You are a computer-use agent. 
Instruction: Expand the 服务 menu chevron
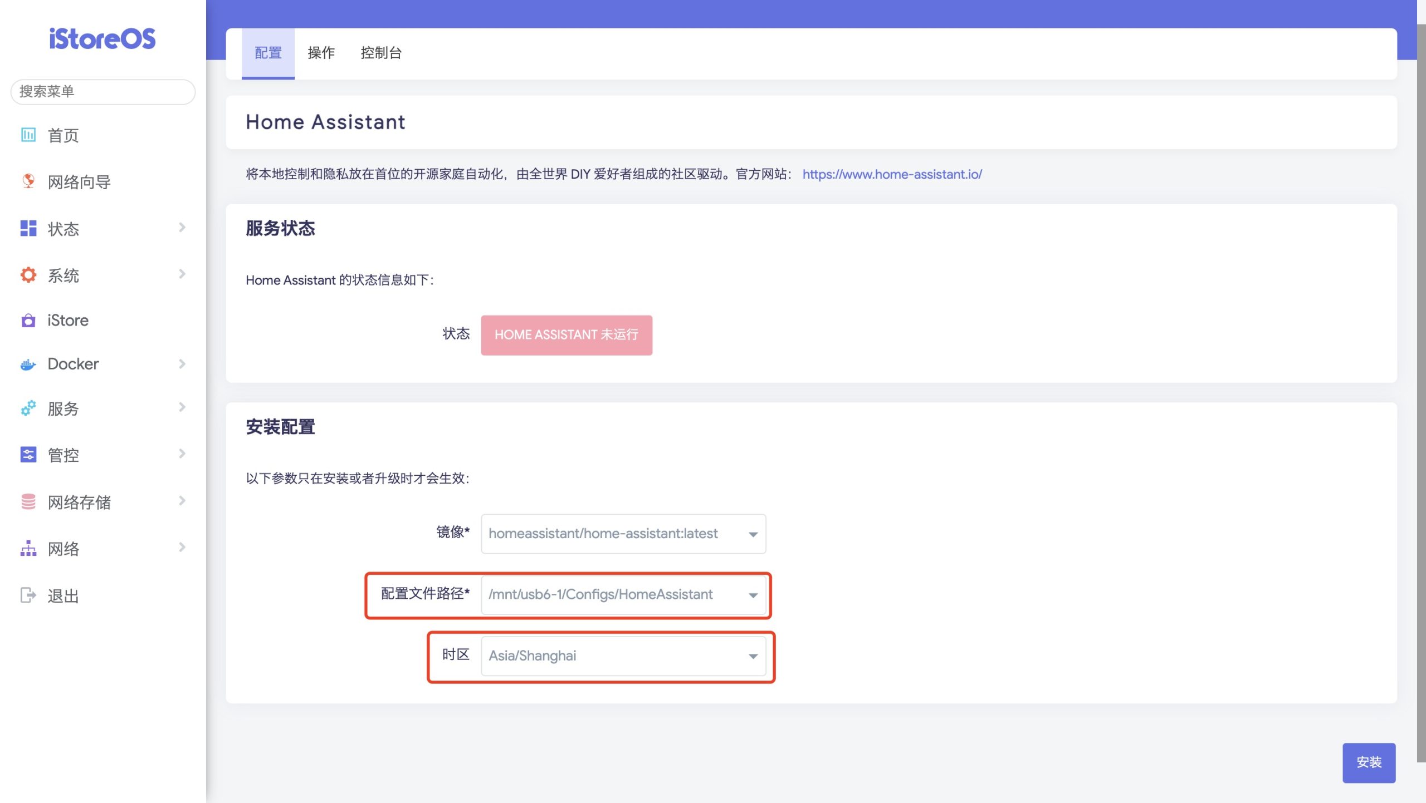point(182,407)
